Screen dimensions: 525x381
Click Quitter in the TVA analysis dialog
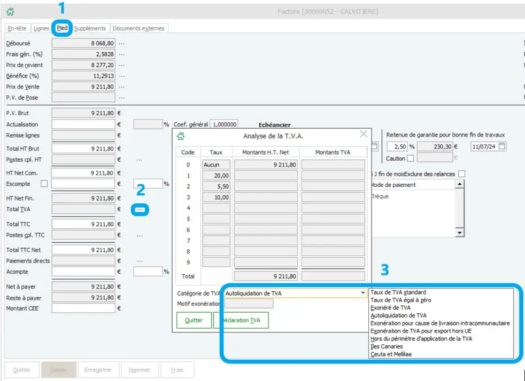tap(194, 320)
